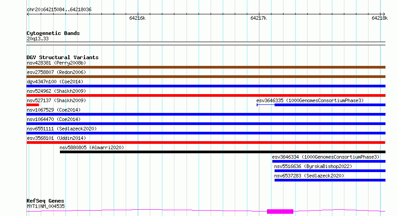Click the esv3646334 blue variant bar
Image resolution: width=398 pixels, height=216 pixels.
click(x=329, y=161)
